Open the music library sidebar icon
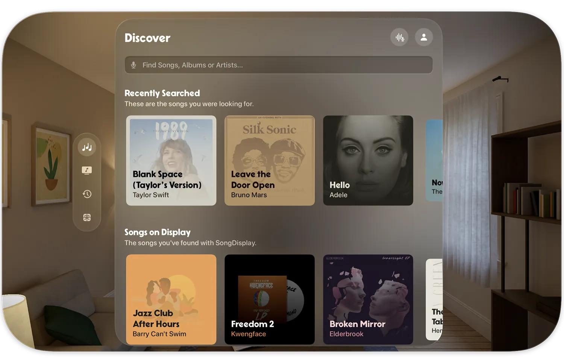 click(87, 170)
